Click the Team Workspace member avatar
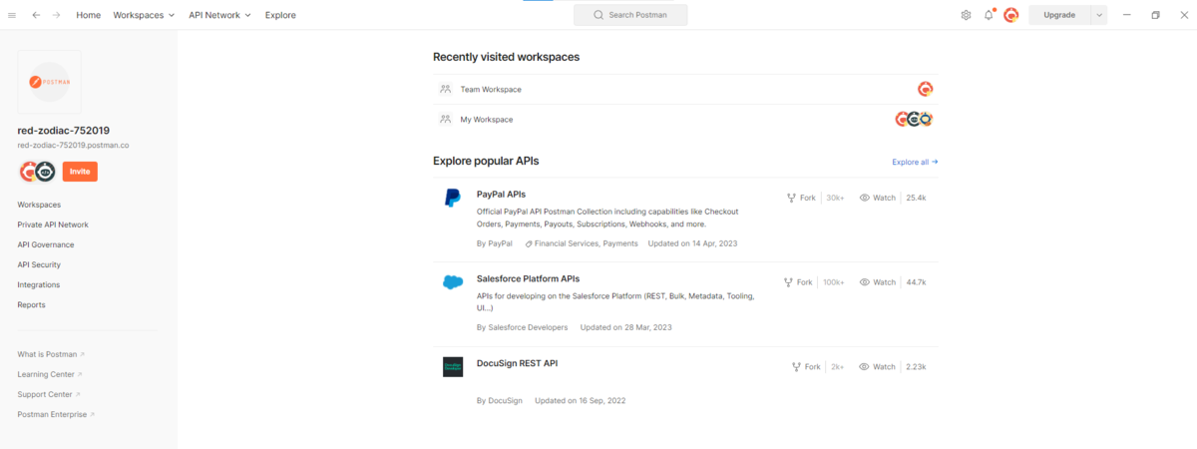 [x=926, y=89]
